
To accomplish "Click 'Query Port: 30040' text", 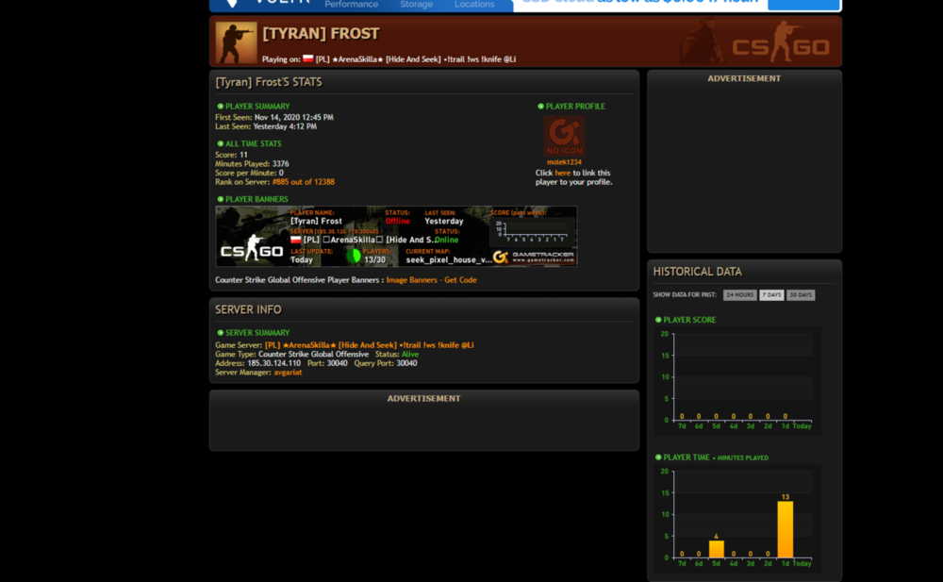I will 386,363.
